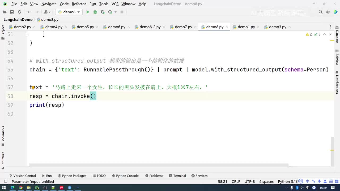Open the Terminal tool window
This screenshot has height=191, width=340.
coord(177,176)
